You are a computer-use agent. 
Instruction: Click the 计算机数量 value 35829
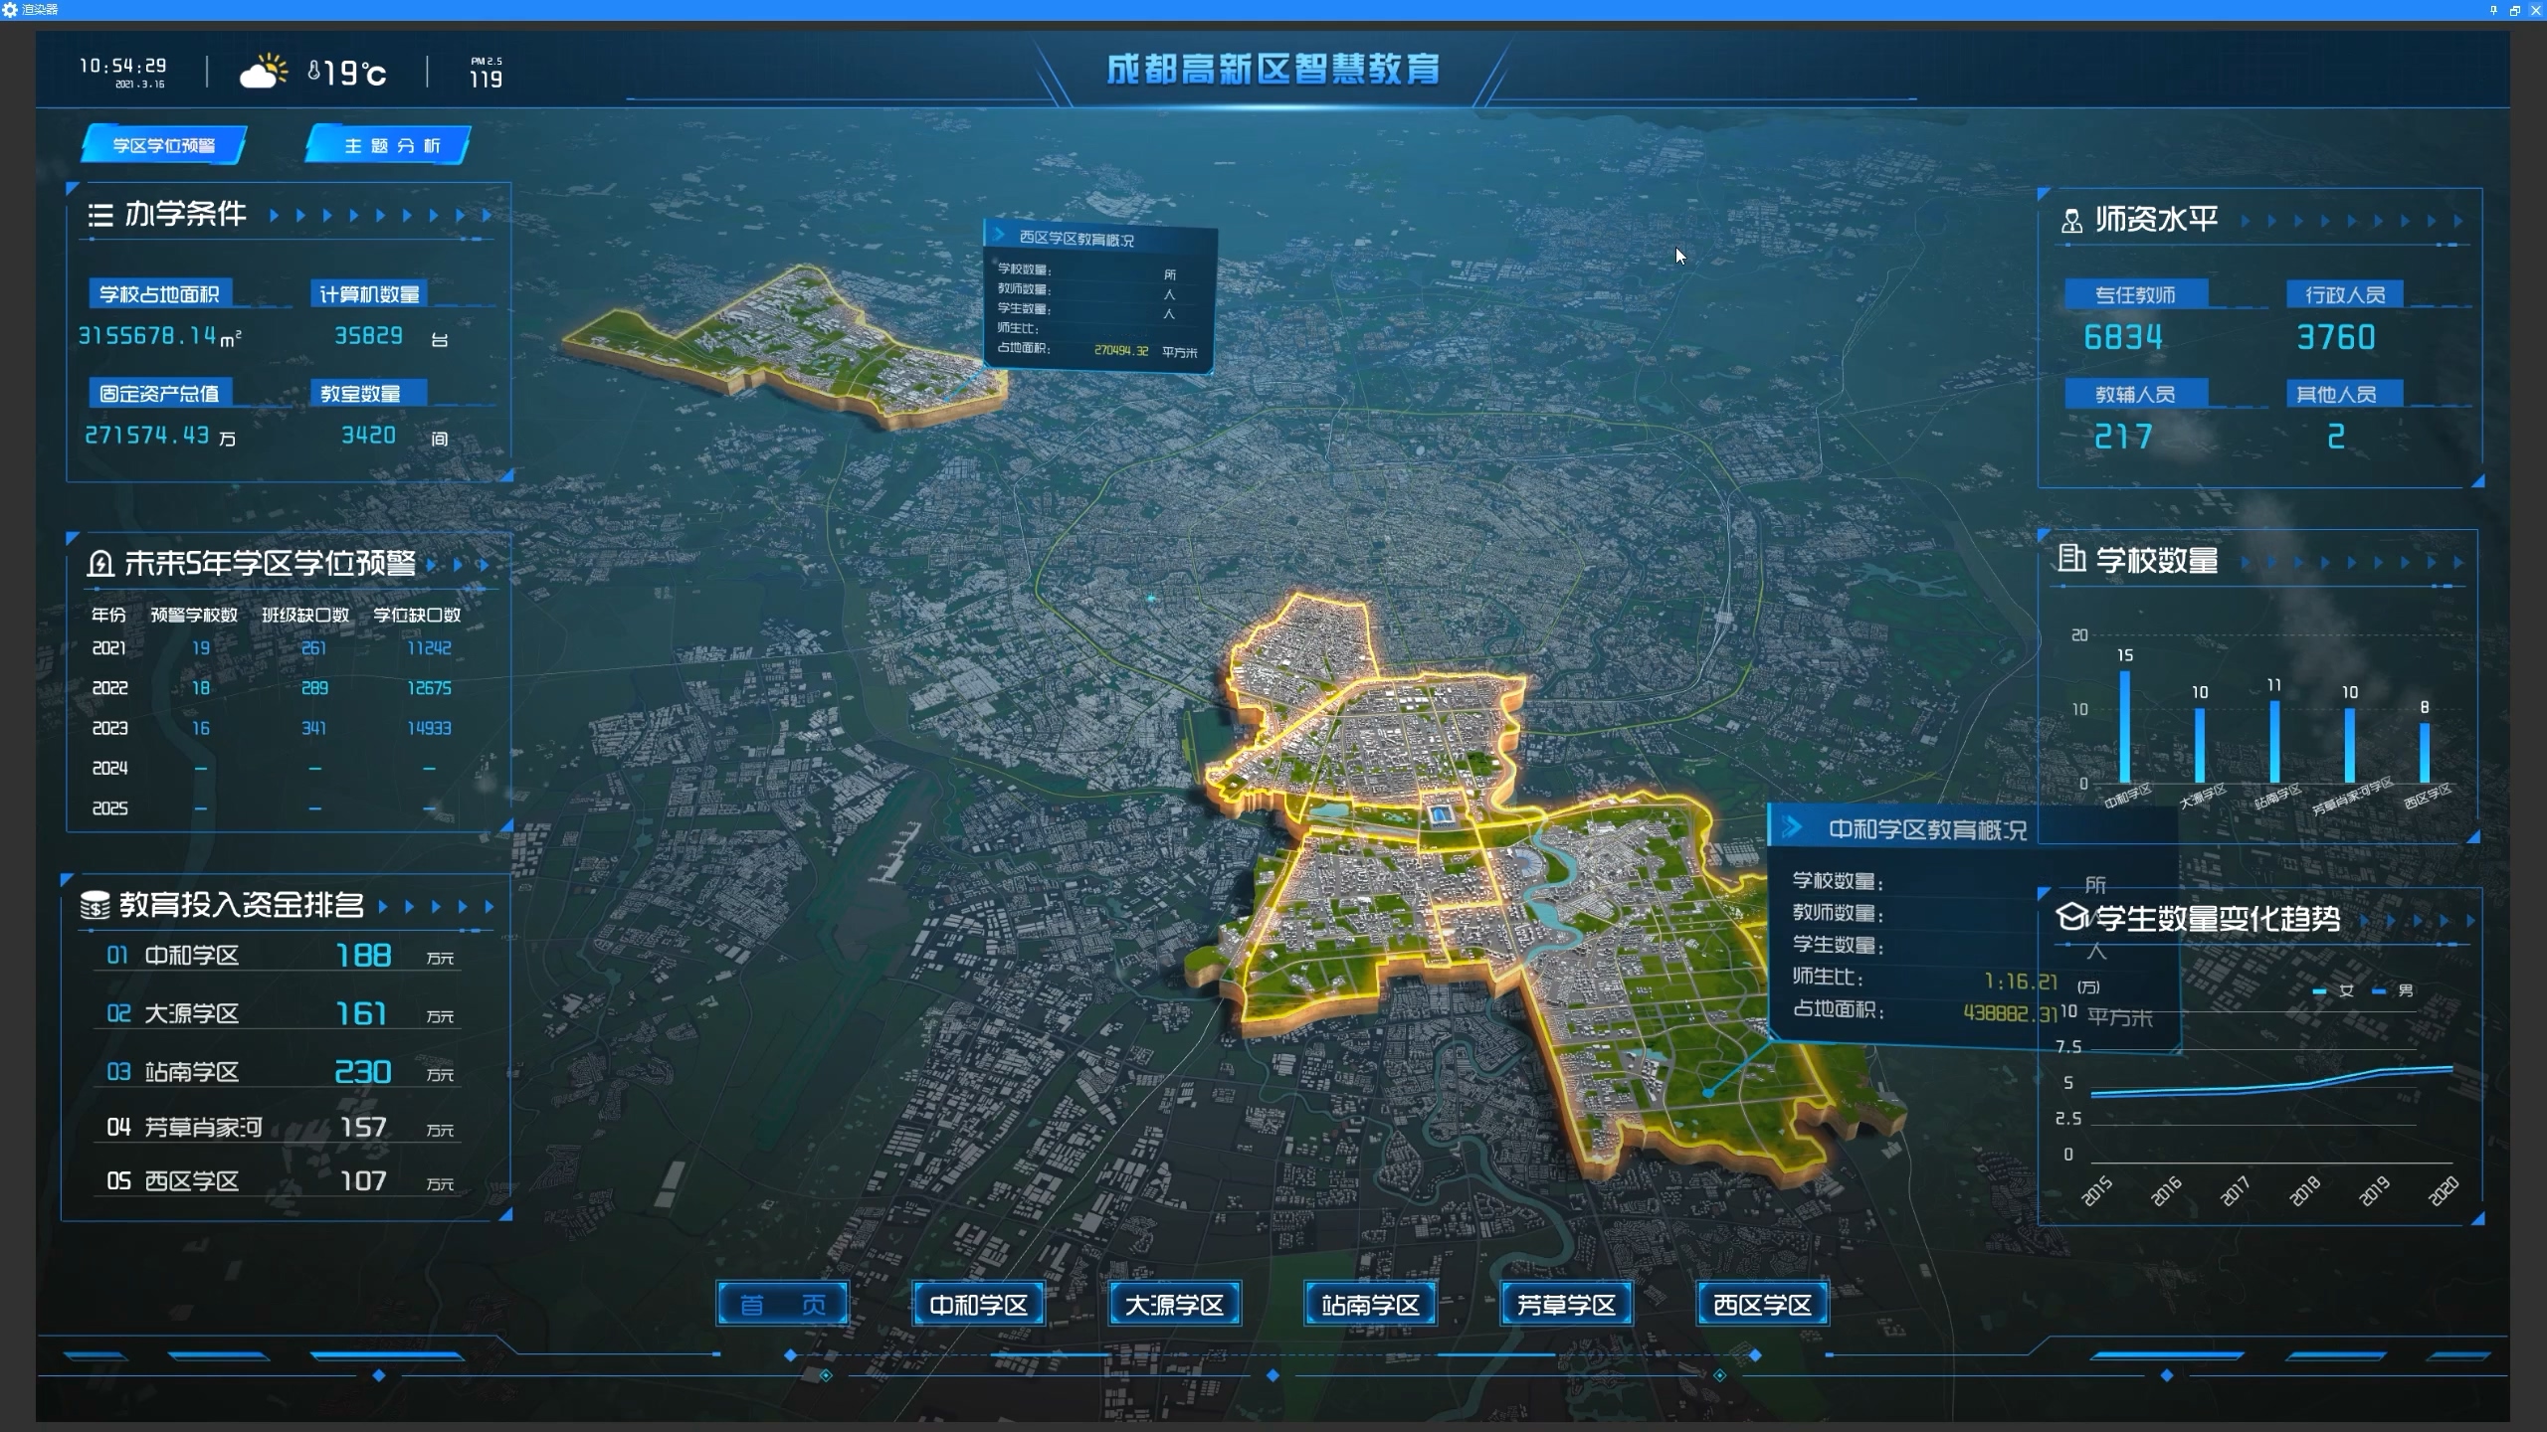[x=368, y=336]
